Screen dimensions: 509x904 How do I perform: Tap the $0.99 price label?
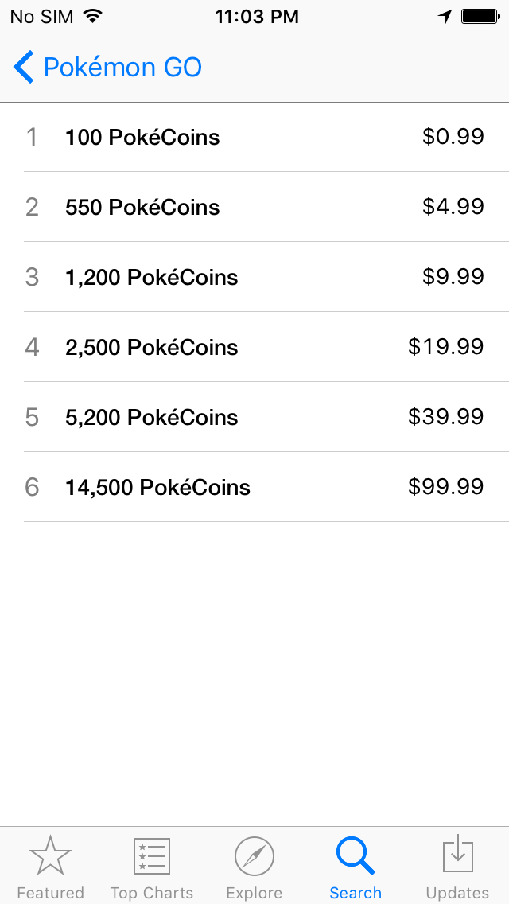tap(453, 137)
